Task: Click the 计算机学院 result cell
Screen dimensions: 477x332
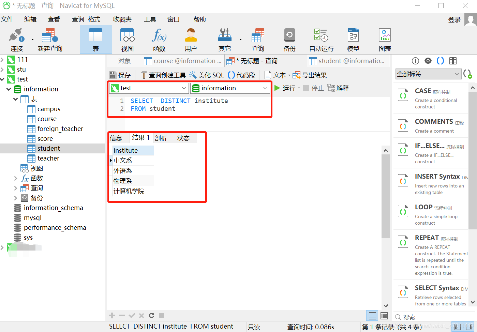Action: [133, 191]
